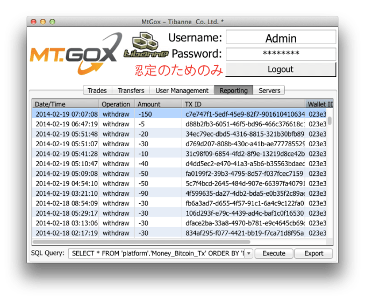Click the Tibanne cubes logo
Image resolution: width=365 pixels, height=300 pixels.
(x=146, y=45)
